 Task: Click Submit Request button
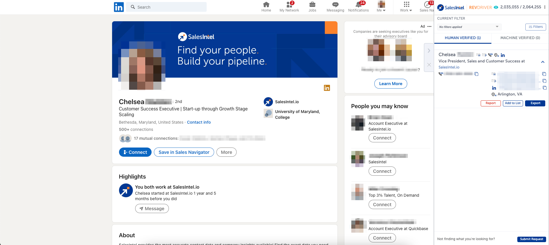(531, 239)
